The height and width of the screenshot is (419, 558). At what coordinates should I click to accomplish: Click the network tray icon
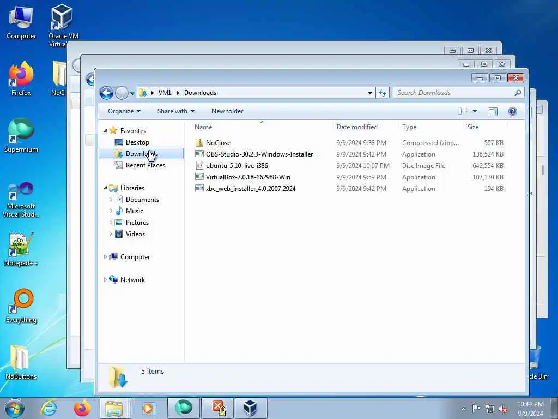tap(490, 409)
